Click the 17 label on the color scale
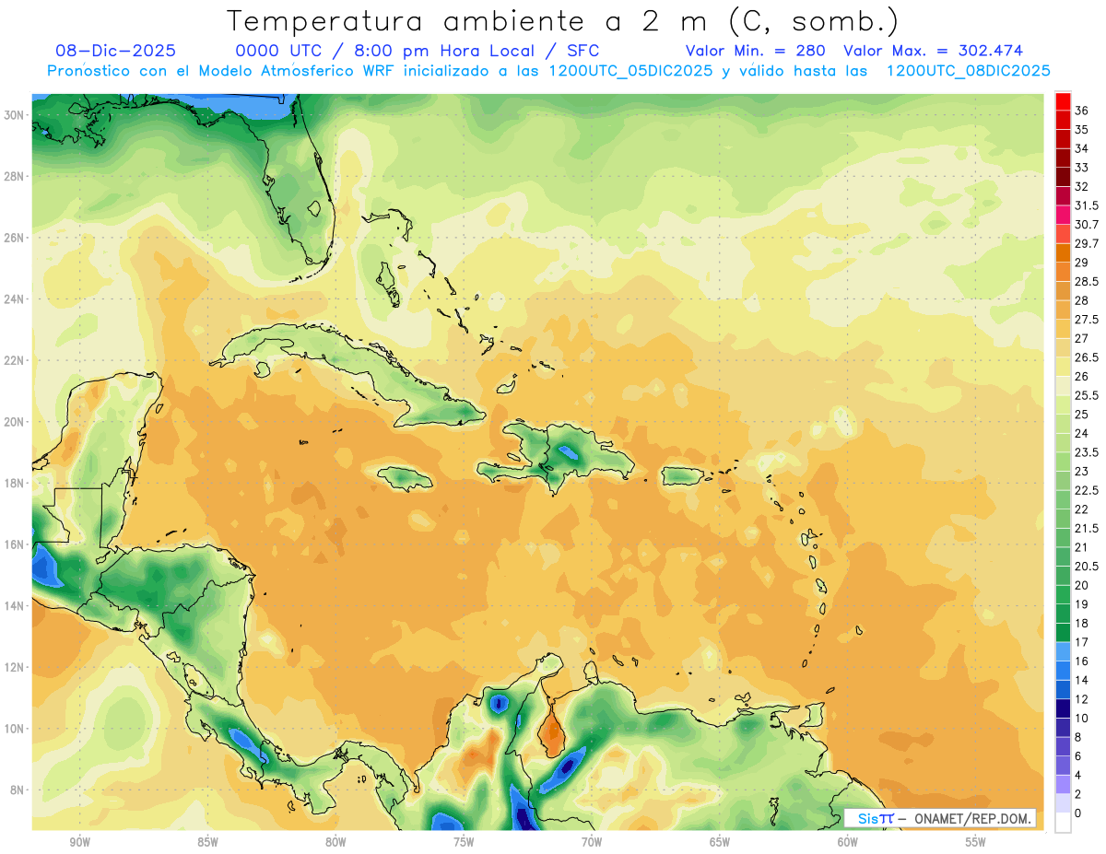Screen dimensions: 1106x854 pyautogui.click(x=1081, y=642)
